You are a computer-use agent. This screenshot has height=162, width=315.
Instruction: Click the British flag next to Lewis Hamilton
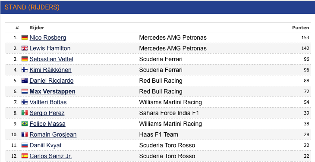coord(25,48)
